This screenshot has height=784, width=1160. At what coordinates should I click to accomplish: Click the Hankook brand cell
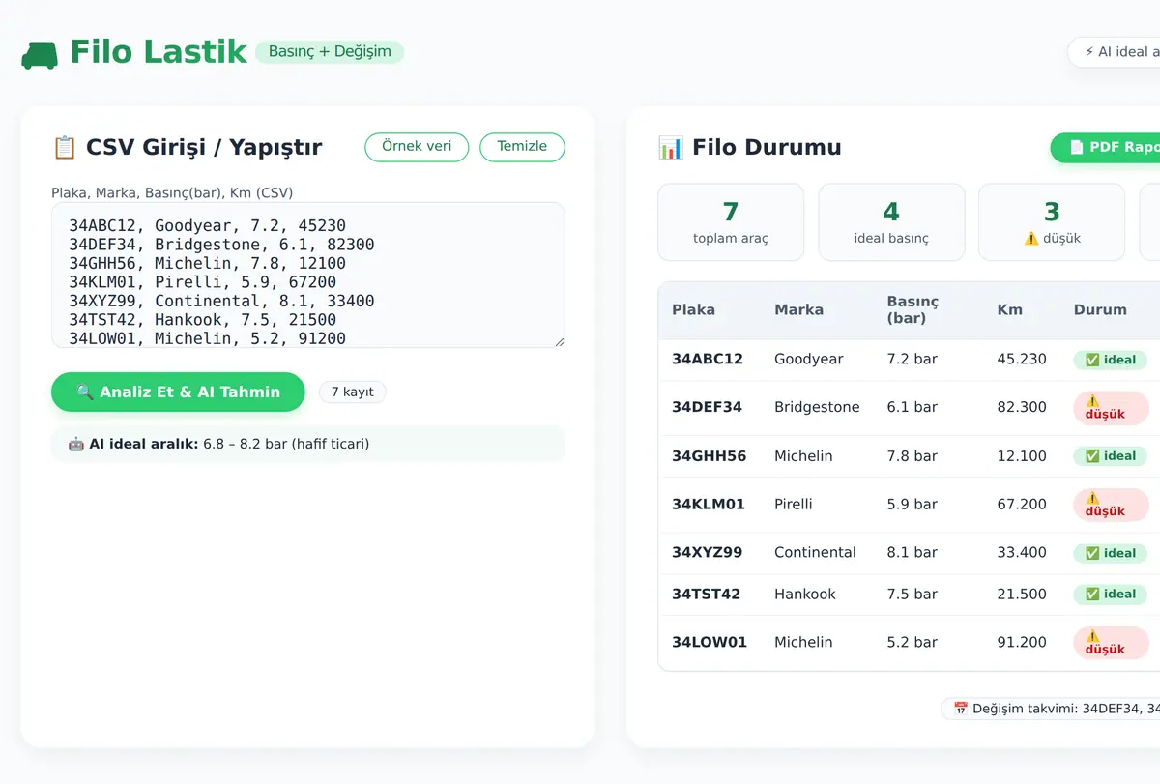[x=805, y=595]
